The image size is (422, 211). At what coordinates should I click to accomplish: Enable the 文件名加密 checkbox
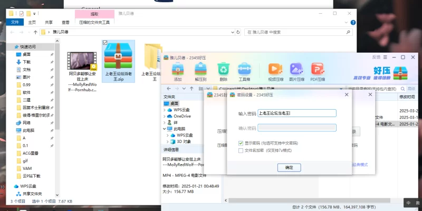pos(241,150)
